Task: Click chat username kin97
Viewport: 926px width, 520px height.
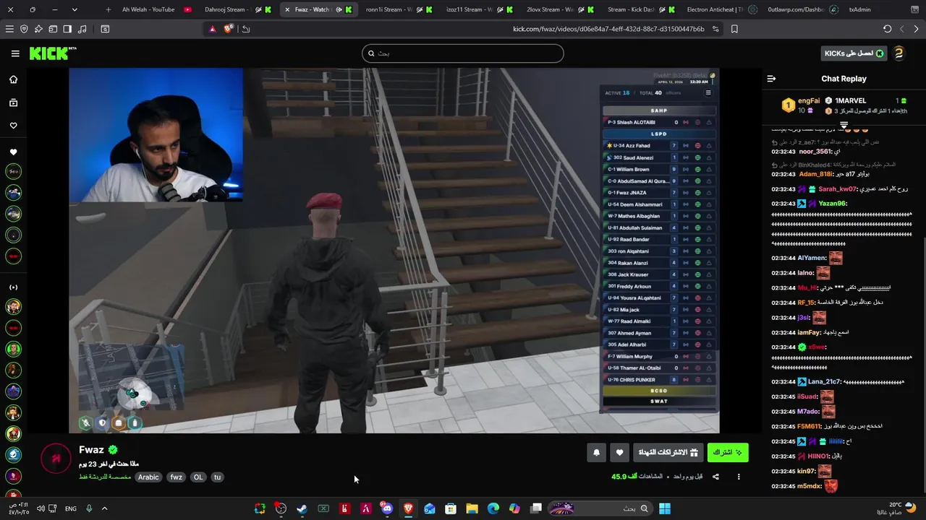Action: 806,471
